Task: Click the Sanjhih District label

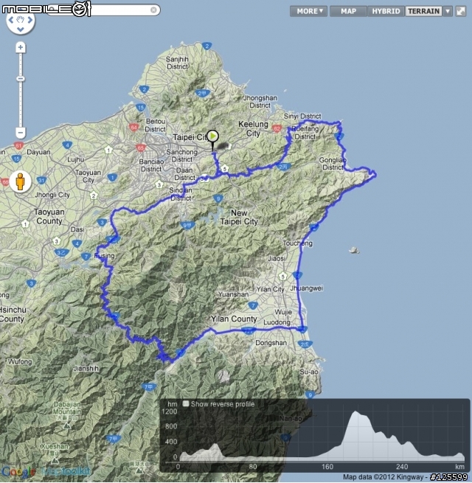Action: 177,63
